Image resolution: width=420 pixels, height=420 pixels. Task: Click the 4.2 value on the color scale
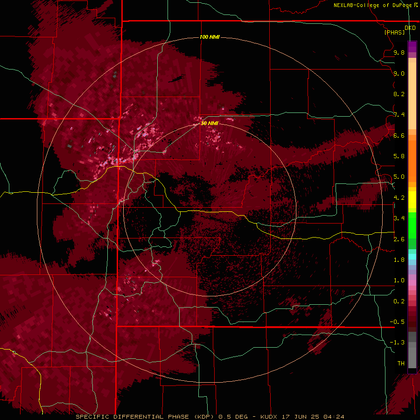pos(399,198)
